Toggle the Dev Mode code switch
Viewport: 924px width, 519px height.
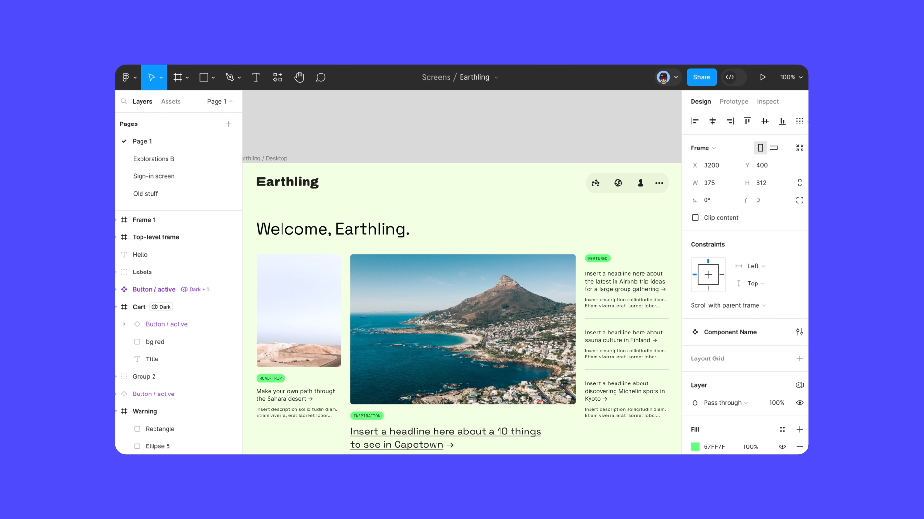tap(731, 77)
